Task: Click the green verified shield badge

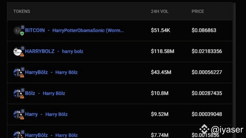Action: [x=22, y=33]
